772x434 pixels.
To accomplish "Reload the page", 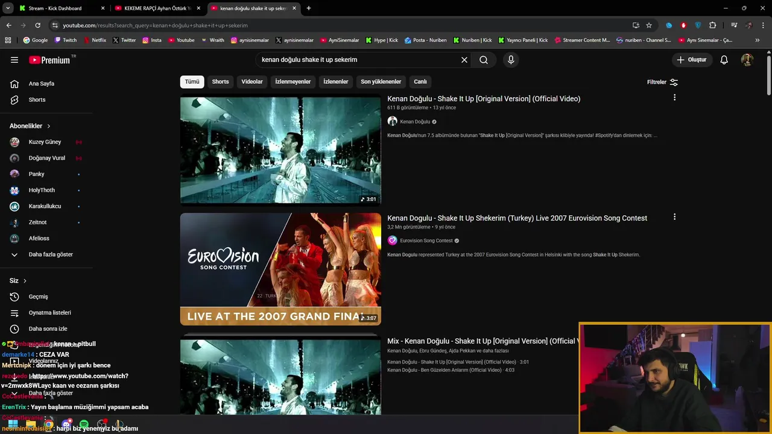I will [37, 25].
